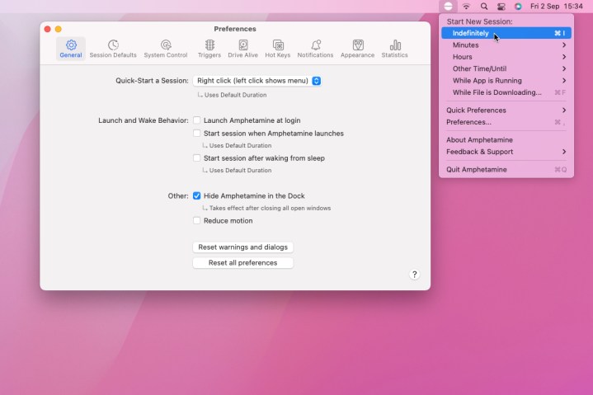Open the System Control preferences tab
Image resolution: width=593 pixels, height=395 pixels.
click(x=165, y=49)
